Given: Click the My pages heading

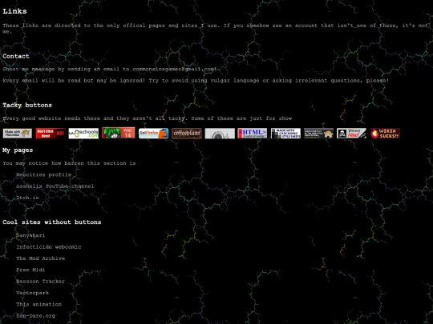Looking at the screenshot, I should 18,150.
